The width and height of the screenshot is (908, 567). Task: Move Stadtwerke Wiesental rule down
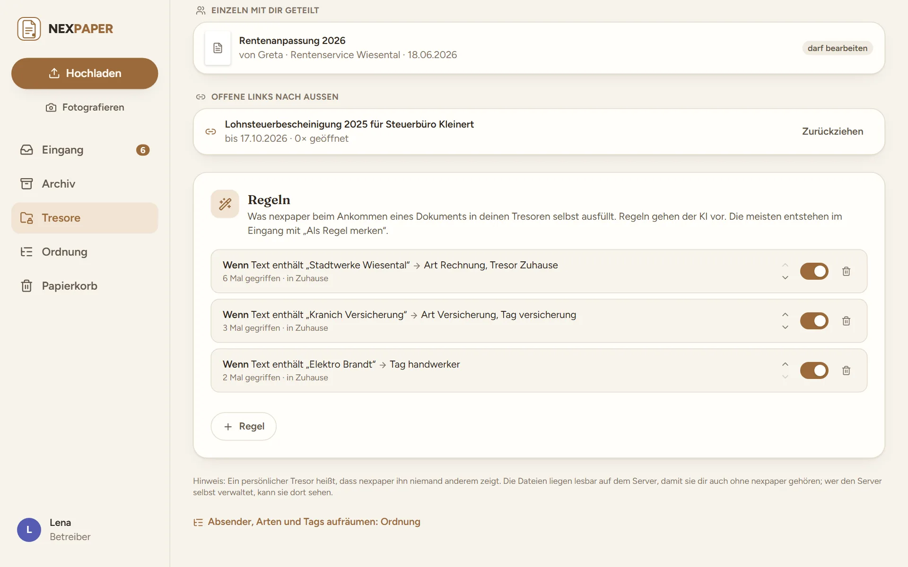(785, 277)
